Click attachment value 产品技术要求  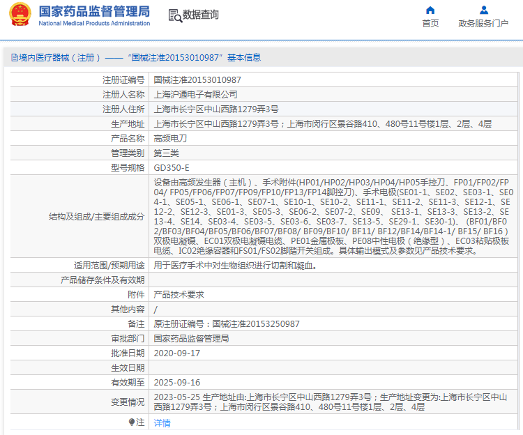point(179,295)
